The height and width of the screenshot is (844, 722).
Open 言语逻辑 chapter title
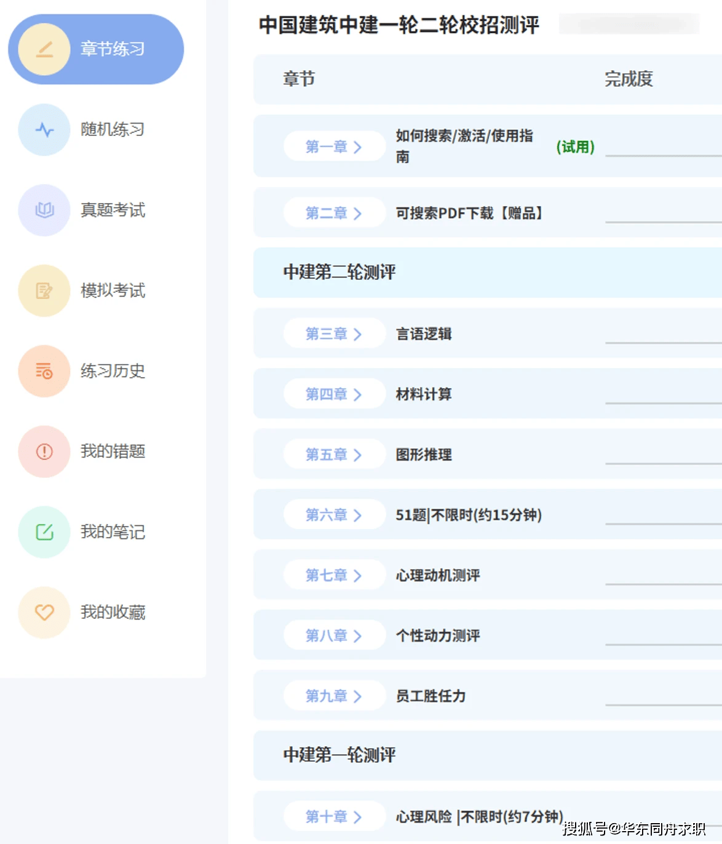424,334
